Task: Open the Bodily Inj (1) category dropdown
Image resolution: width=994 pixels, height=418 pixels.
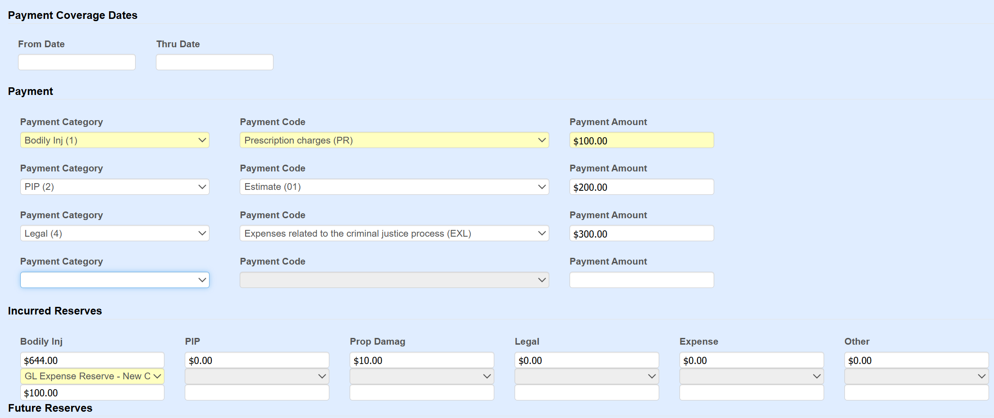Action: pyautogui.click(x=114, y=140)
